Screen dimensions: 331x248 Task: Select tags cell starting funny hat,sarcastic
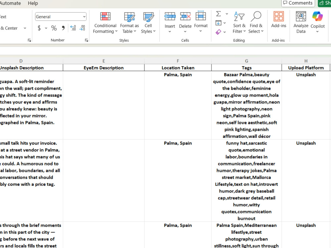coord(247,181)
